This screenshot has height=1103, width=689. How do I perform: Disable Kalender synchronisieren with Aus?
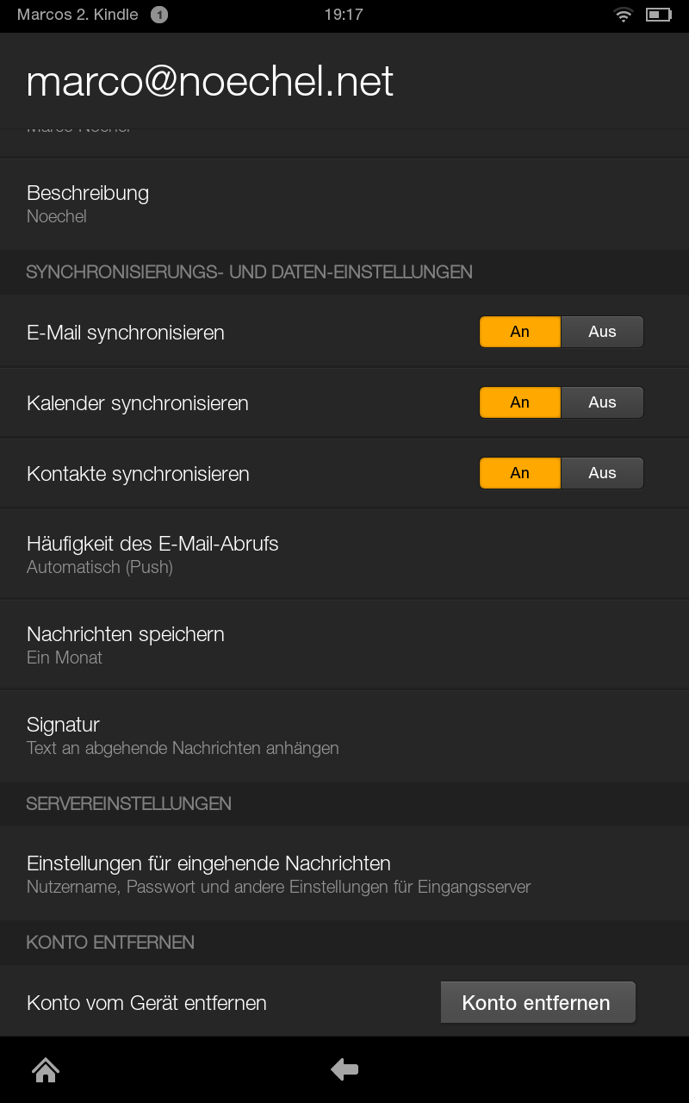coord(602,402)
